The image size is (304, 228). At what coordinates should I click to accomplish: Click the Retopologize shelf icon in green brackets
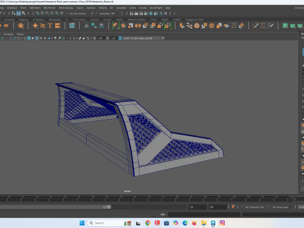[x=168, y=26]
